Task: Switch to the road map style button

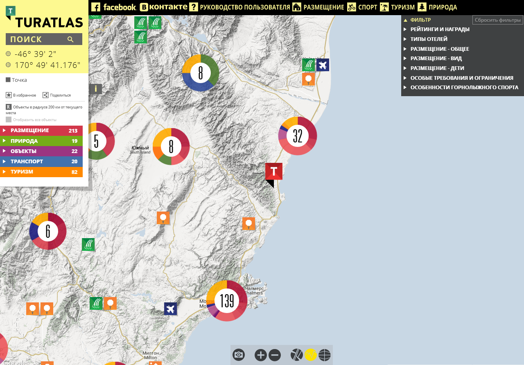Action: [297, 355]
